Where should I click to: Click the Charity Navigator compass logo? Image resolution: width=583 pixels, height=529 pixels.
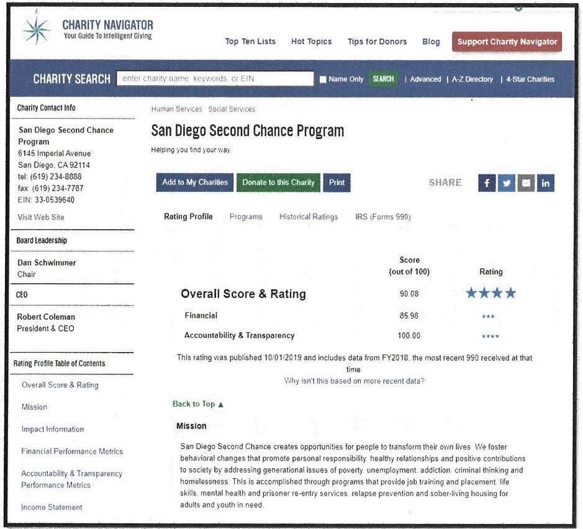(35, 29)
